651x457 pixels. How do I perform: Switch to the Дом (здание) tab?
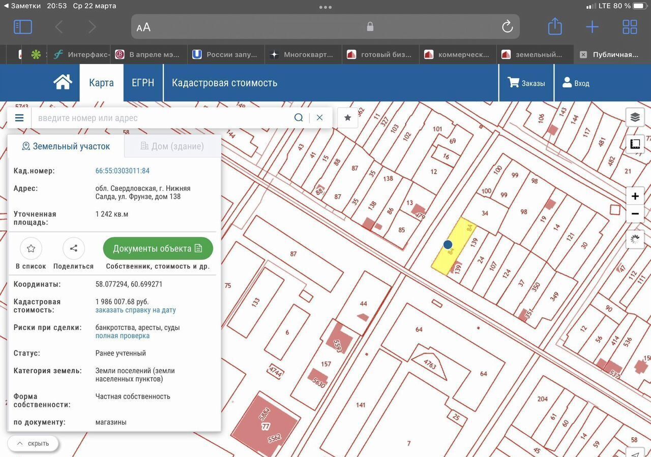[172, 146]
